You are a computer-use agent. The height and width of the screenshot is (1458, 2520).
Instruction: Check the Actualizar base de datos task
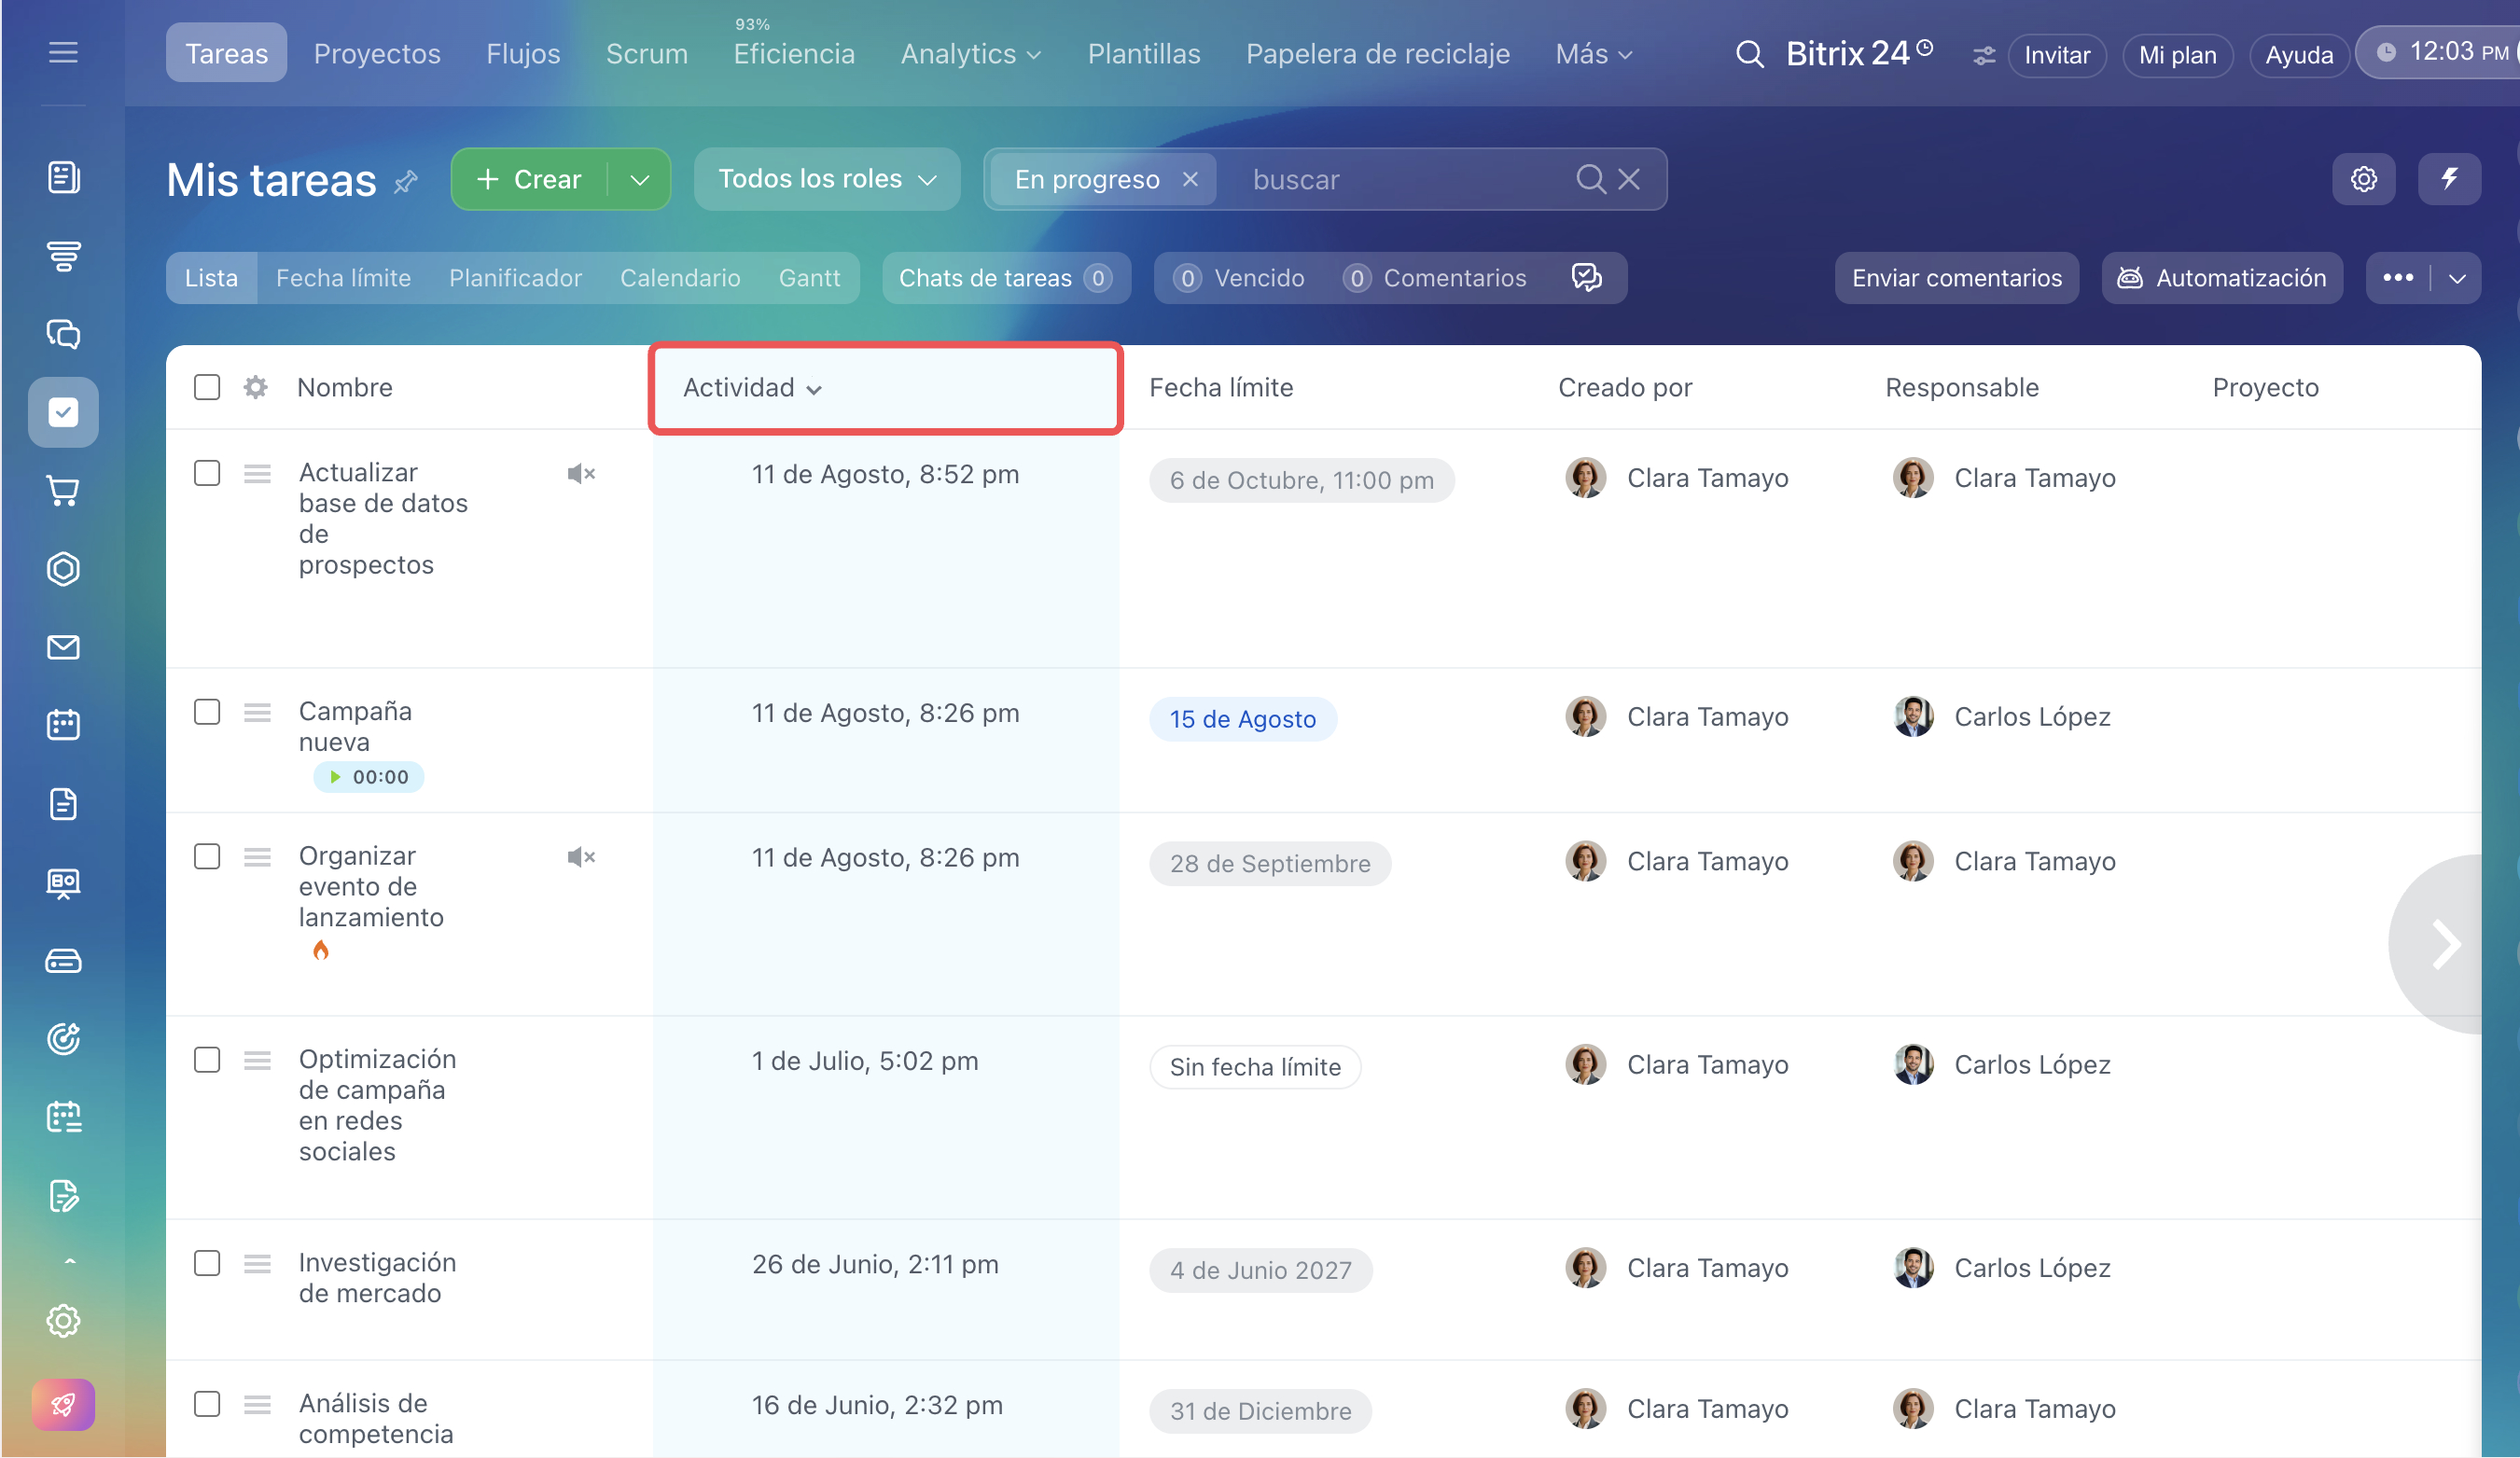(207, 473)
